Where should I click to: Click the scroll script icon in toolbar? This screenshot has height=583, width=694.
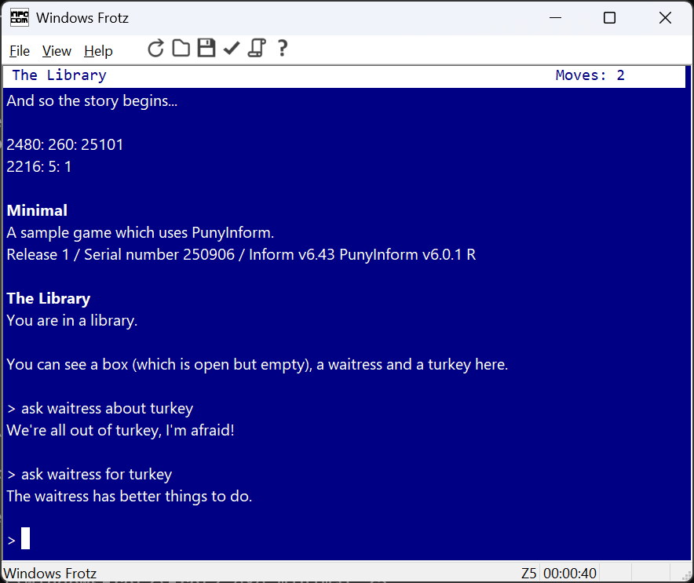256,49
